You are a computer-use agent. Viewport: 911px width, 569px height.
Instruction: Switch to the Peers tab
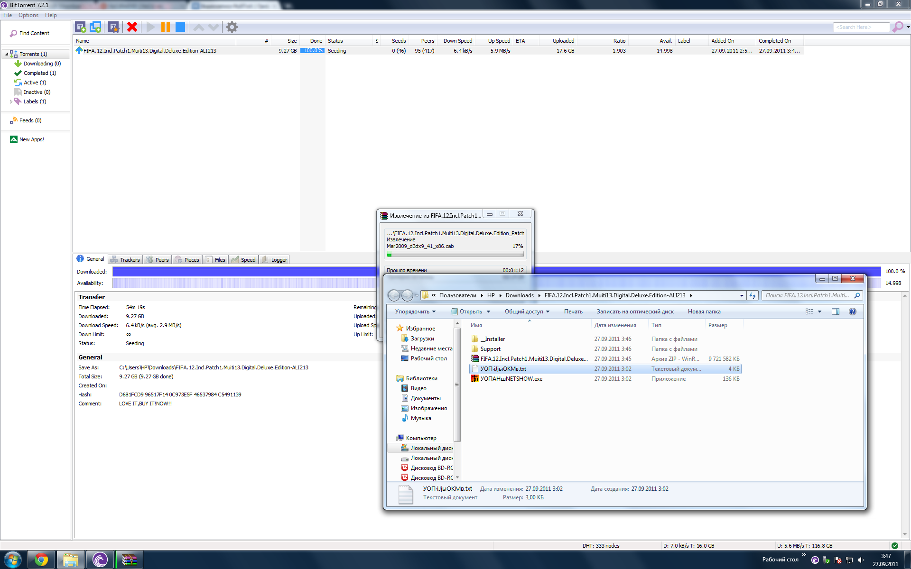158,259
